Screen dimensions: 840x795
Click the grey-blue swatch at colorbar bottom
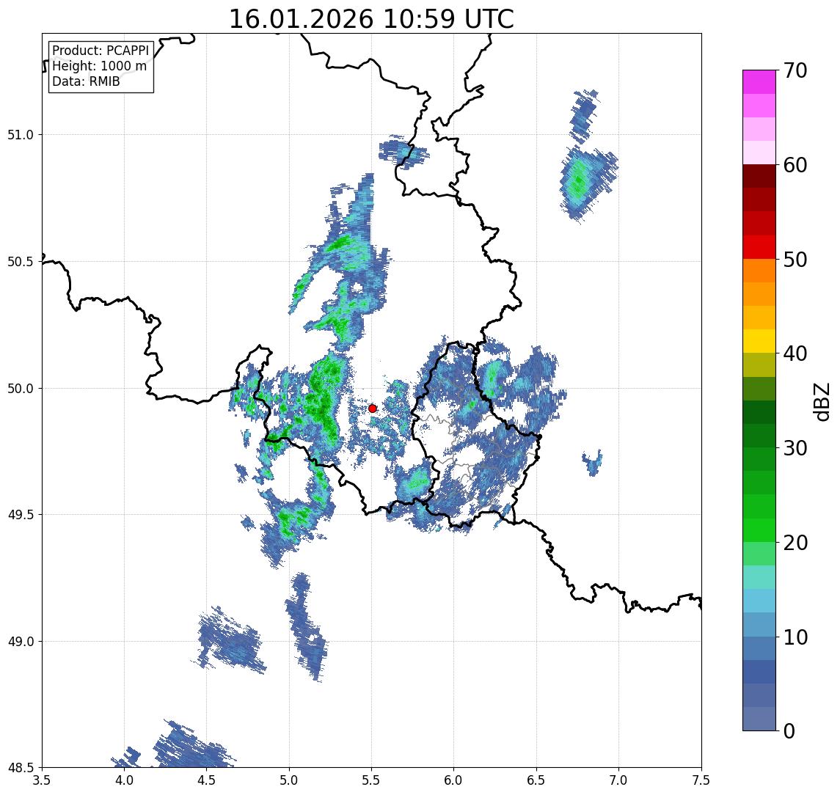point(759,719)
